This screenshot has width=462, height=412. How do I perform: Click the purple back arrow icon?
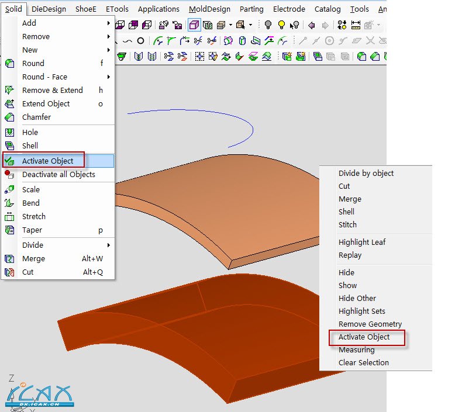pos(311,25)
